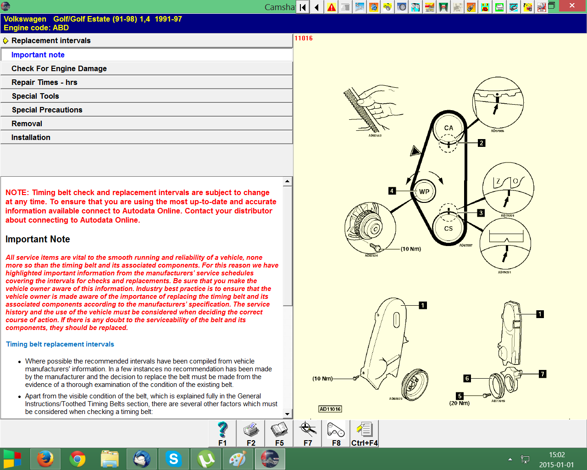This screenshot has width=587, height=470.
Task: Select Special Precautions
Action: 147,110
